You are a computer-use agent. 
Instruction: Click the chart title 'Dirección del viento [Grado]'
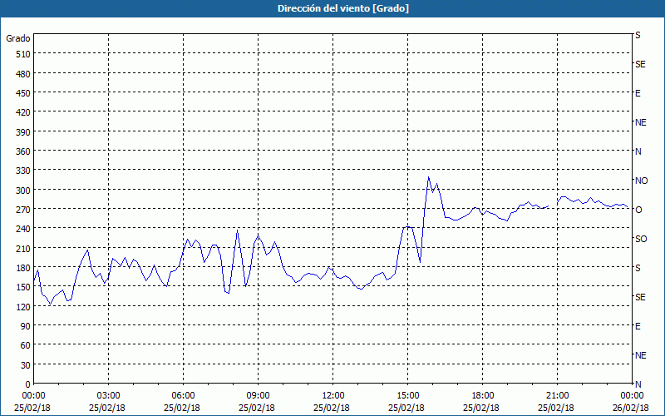pyautogui.click(x=343, y=8)
